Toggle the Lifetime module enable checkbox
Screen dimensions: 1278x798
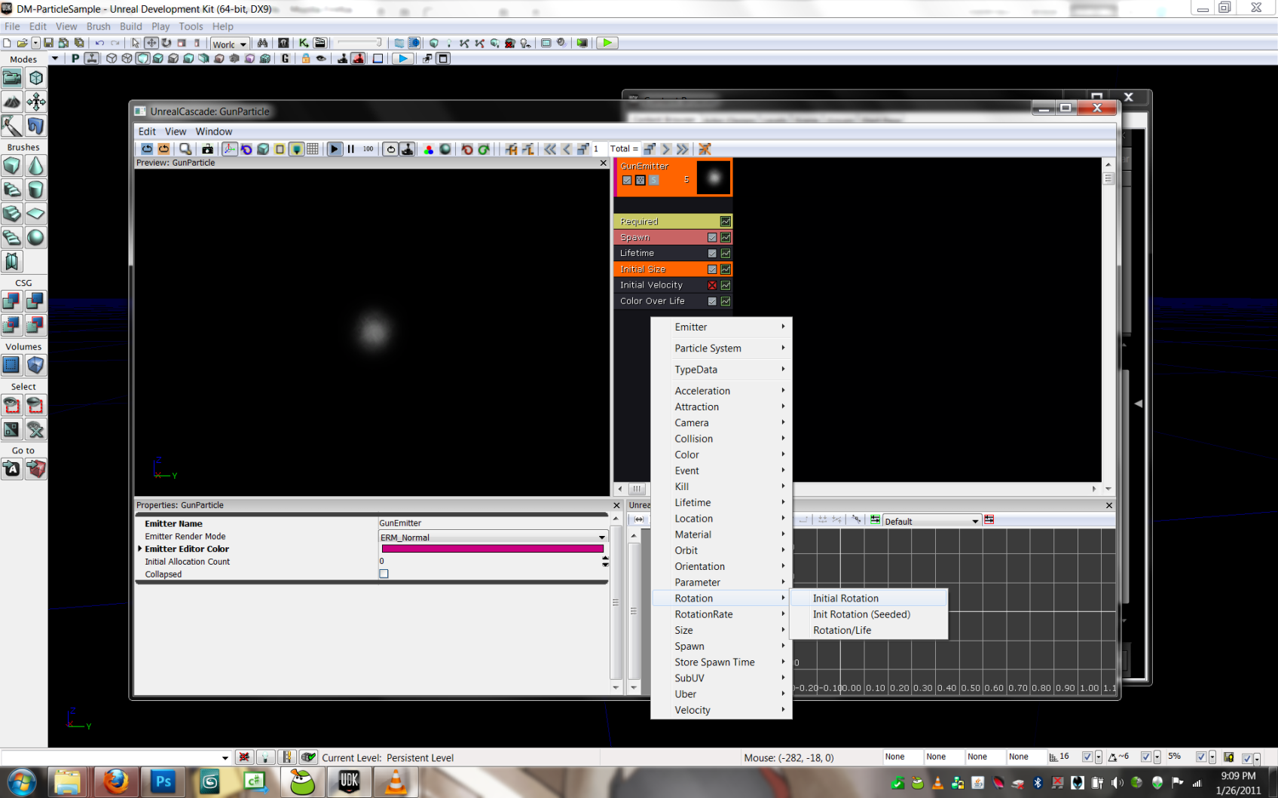click(712, 254)
